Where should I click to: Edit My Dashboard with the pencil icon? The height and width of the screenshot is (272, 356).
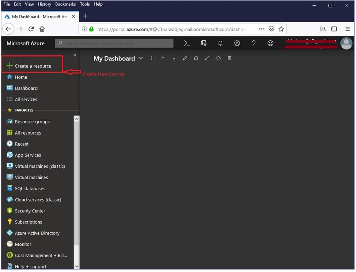[185, 58]
